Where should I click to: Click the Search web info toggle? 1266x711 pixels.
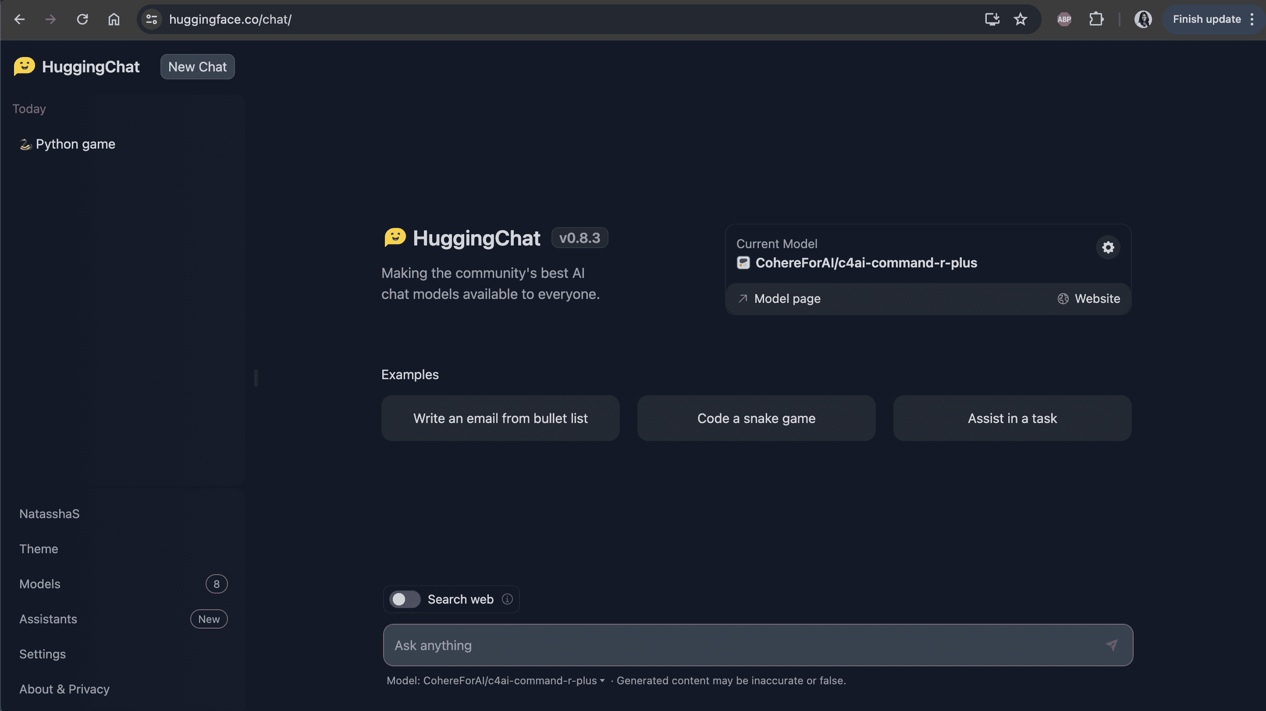(507, 599)
